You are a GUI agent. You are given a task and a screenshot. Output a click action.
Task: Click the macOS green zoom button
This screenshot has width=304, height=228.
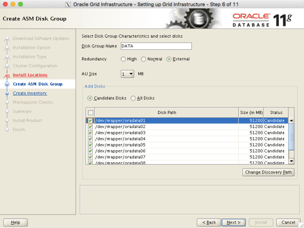[x=21, y=4]
